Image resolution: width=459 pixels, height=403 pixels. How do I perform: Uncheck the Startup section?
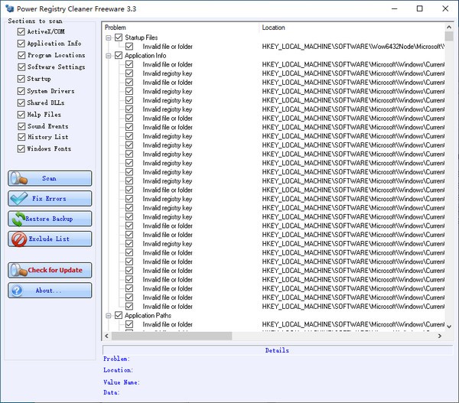point(21,79)
